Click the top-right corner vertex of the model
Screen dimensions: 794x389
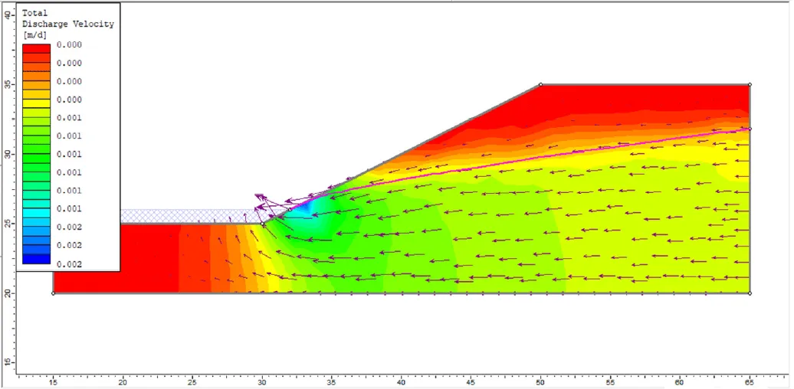750,84
